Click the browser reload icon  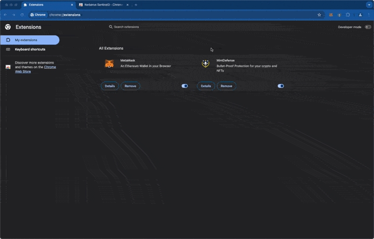click(x=22, y=14)
